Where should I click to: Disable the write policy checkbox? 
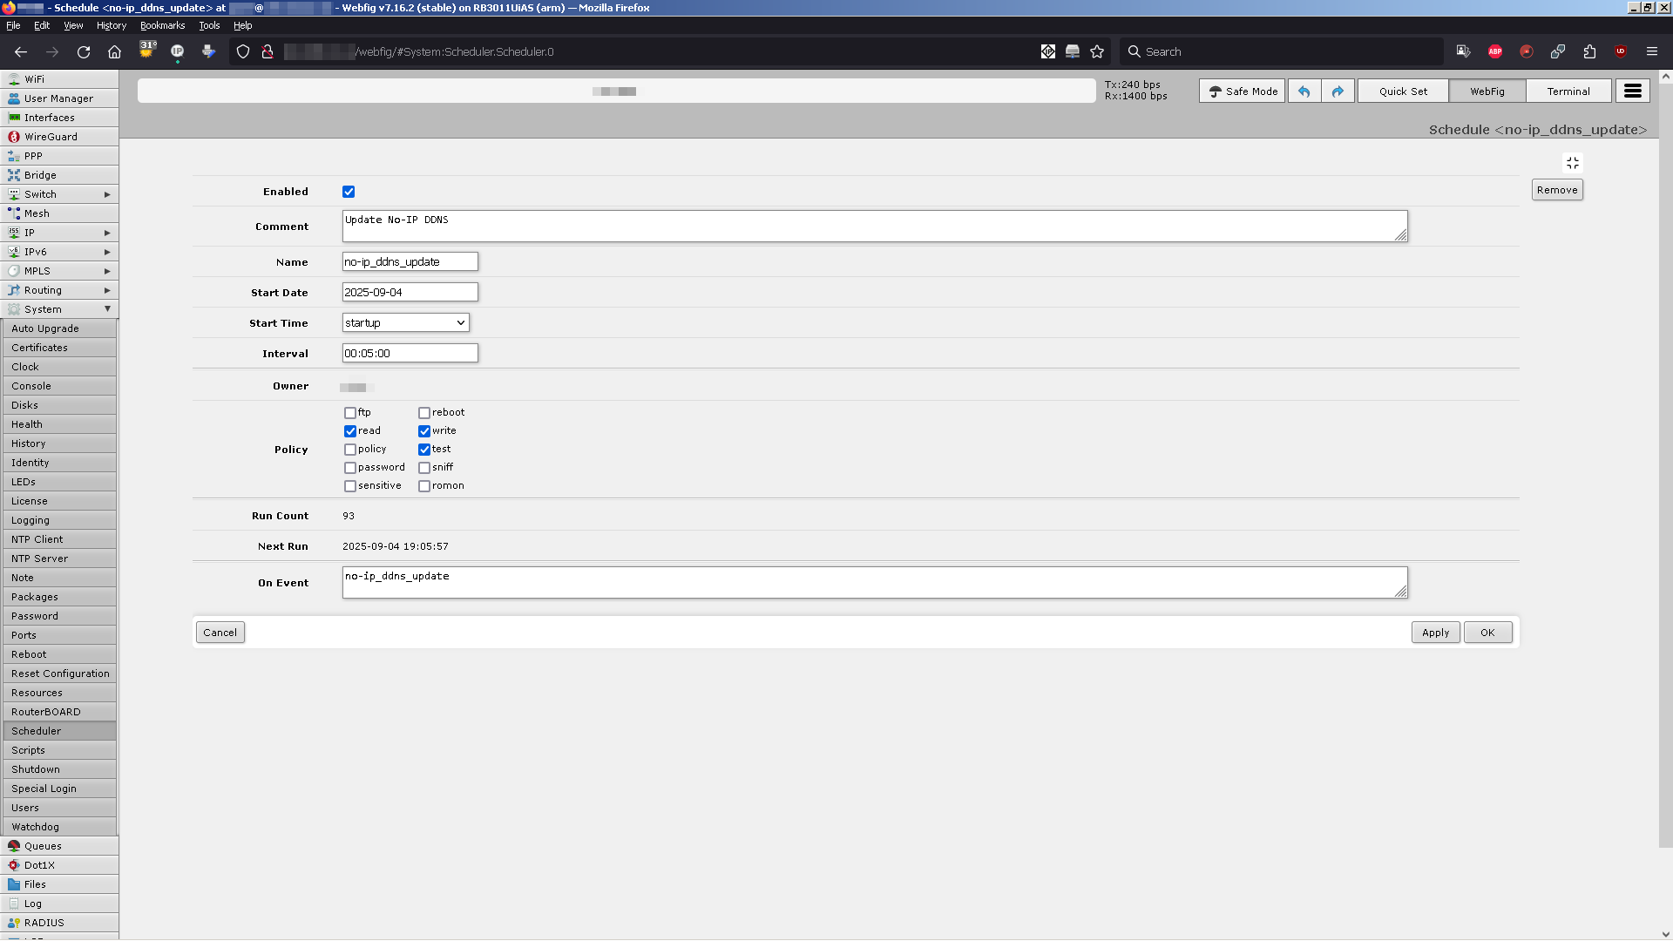[424, 430]
